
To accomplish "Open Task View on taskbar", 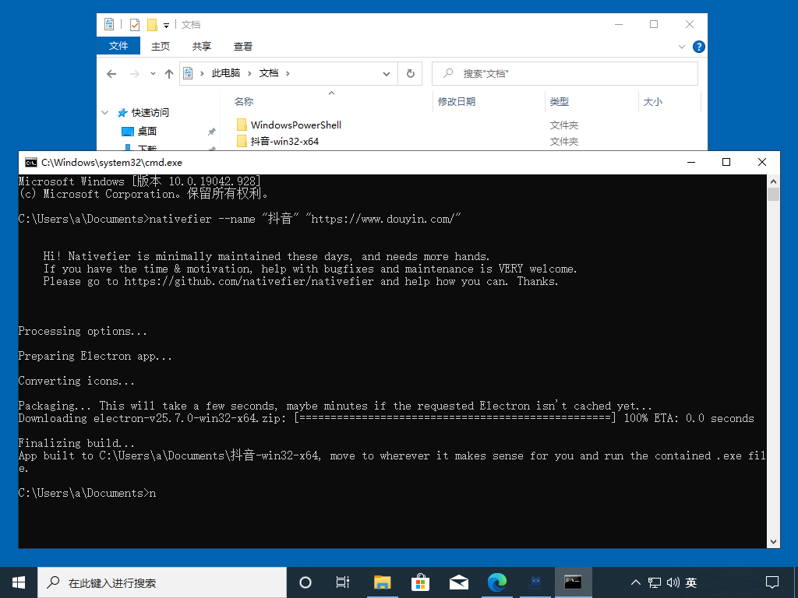I will [343, 582].
